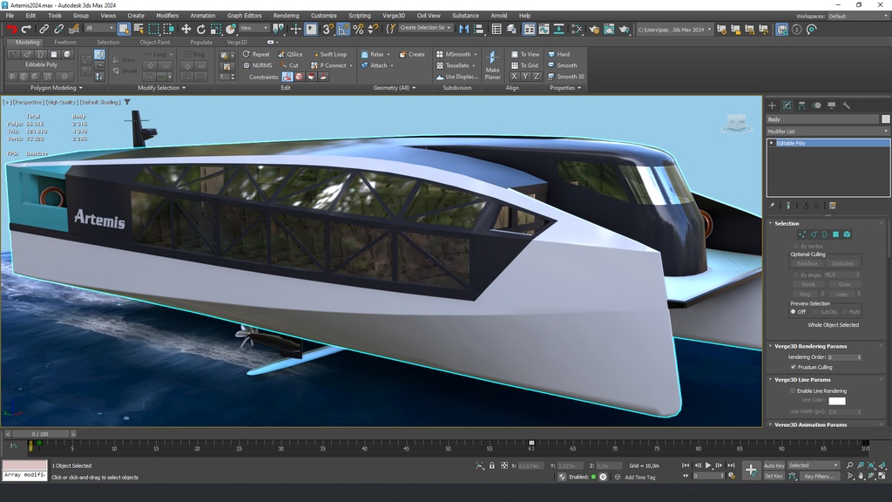Click the Key Filters button

click(x=820, y=477)
